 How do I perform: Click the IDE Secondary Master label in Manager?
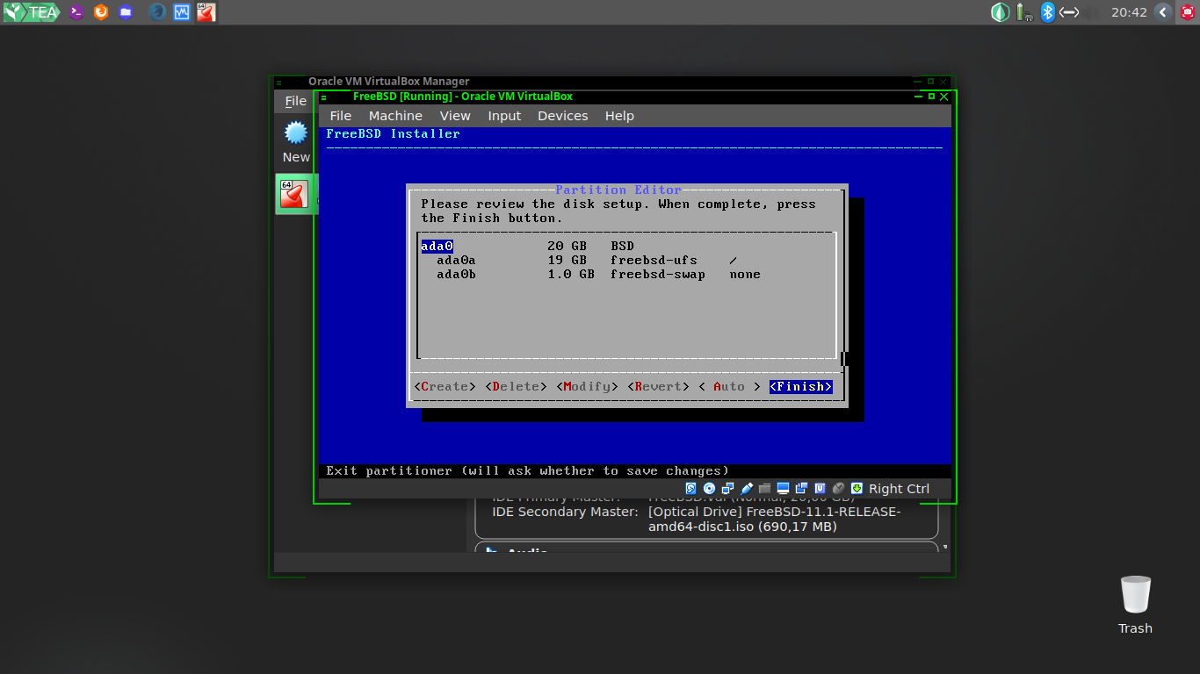pyautogui.click(x=565, y=512)
